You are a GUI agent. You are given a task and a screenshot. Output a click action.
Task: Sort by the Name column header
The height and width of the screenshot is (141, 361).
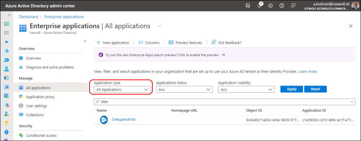coord(101,110)
